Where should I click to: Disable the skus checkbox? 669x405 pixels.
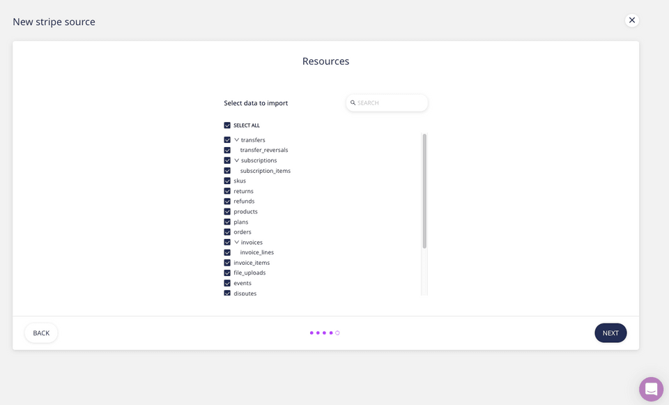(227, 181)
